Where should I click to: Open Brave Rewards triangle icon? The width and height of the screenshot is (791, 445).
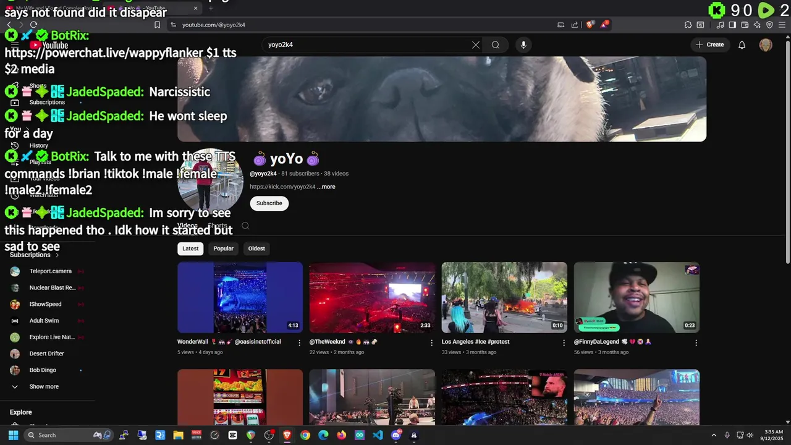(604, 25)
